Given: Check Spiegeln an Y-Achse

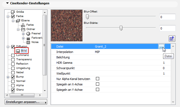Looking at the screenshot, I should (98, 89).
